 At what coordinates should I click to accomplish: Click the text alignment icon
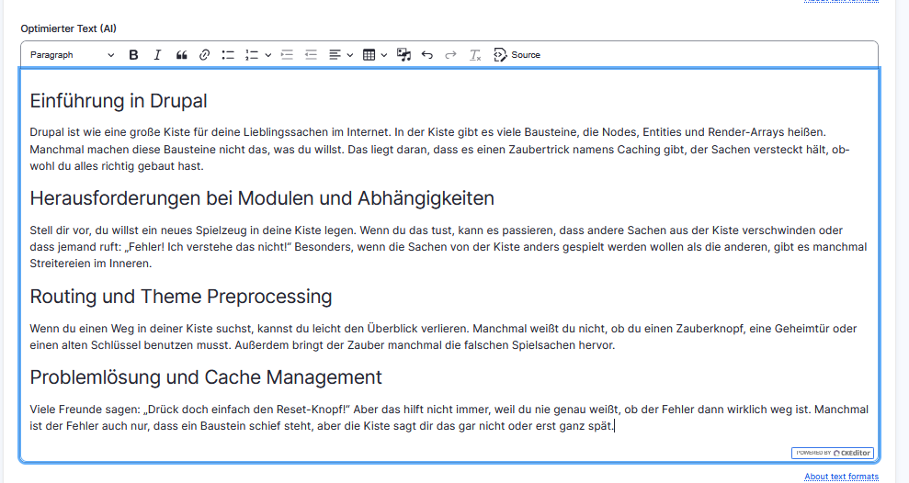point(335,55)
